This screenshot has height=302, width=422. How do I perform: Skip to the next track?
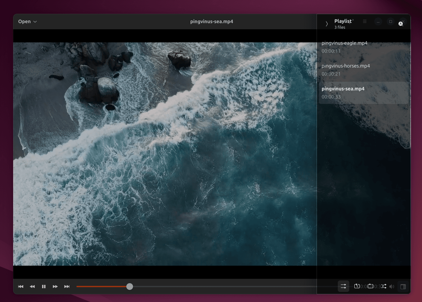pos(67,287)
